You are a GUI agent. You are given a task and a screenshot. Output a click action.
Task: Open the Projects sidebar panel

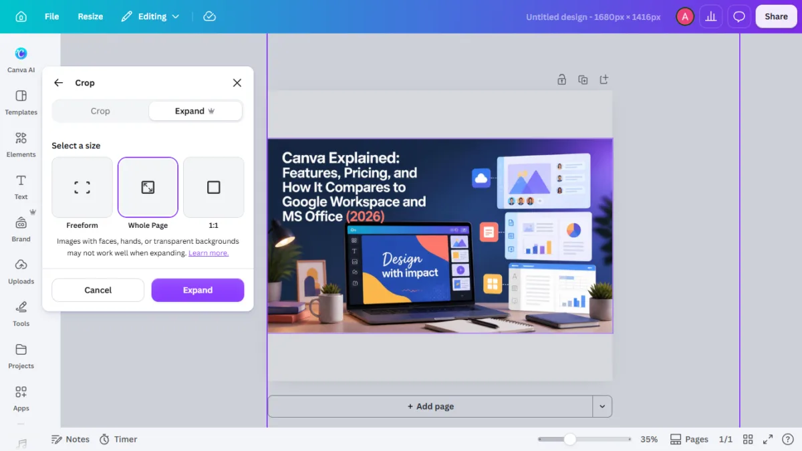(21, 356)
